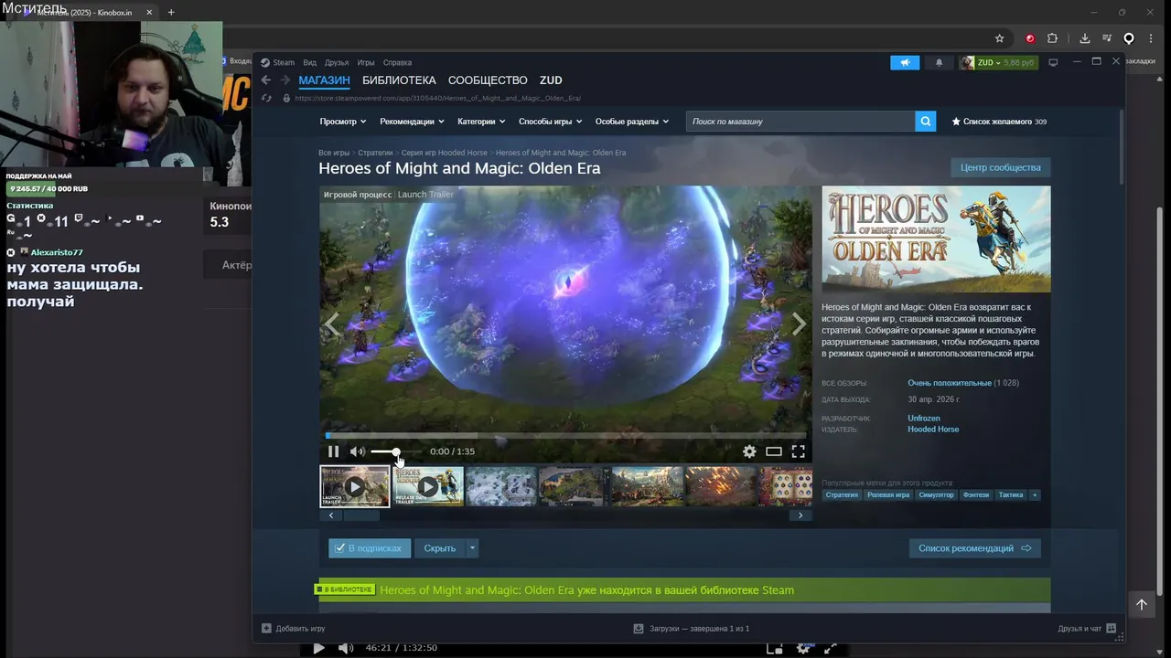1171x658 pixels.
Task: Open Steam announcements megaphone button
Action: (905, 62)
